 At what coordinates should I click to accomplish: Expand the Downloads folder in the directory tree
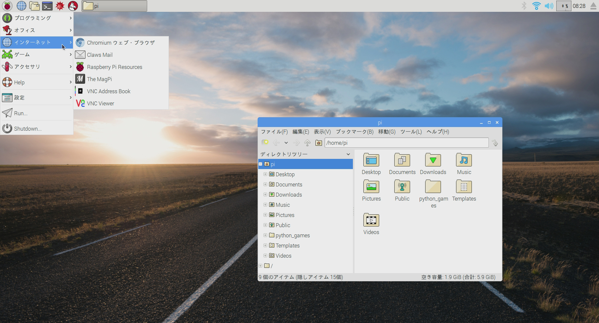pos(265,194)
